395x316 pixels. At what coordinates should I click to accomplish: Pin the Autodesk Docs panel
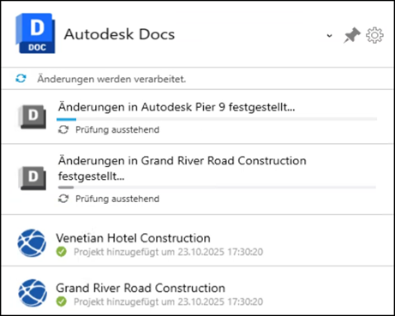coord(352,35)
